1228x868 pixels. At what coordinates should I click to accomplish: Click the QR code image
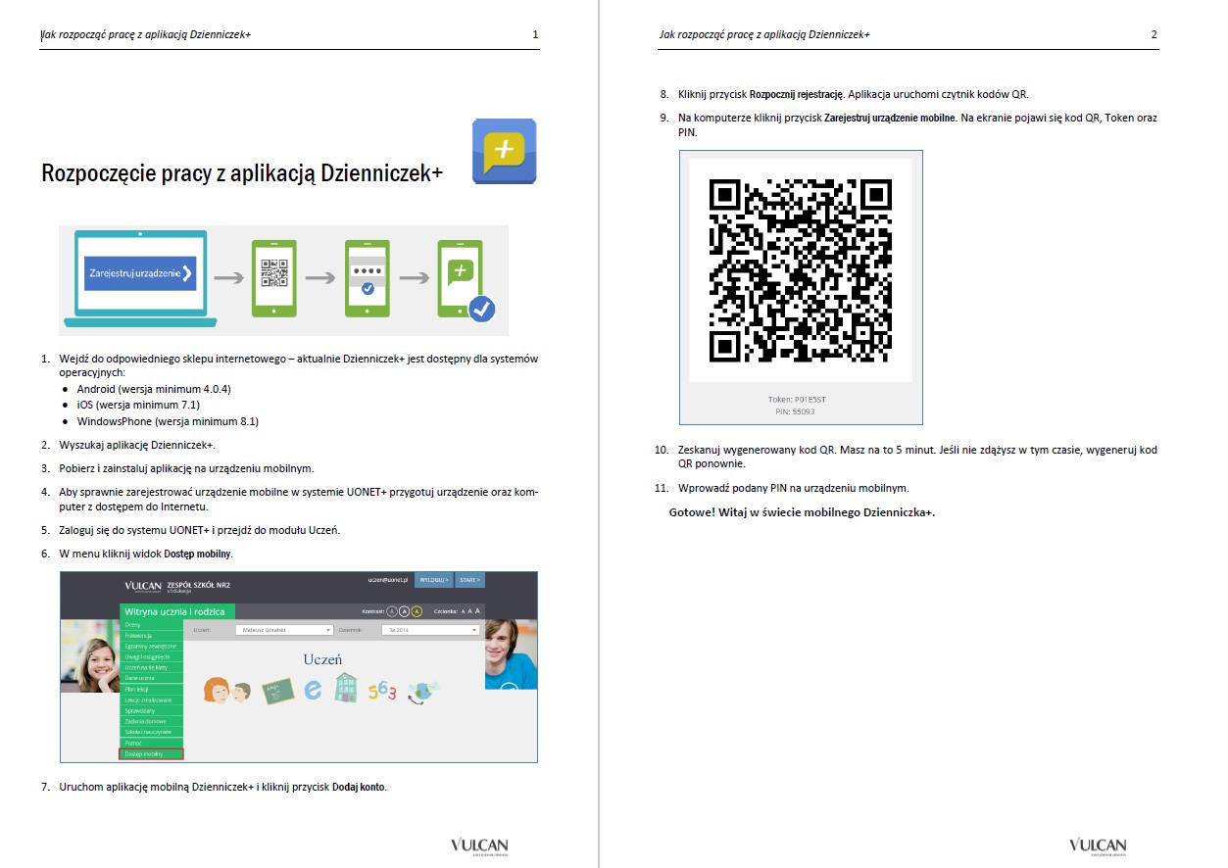pos(801,271)
